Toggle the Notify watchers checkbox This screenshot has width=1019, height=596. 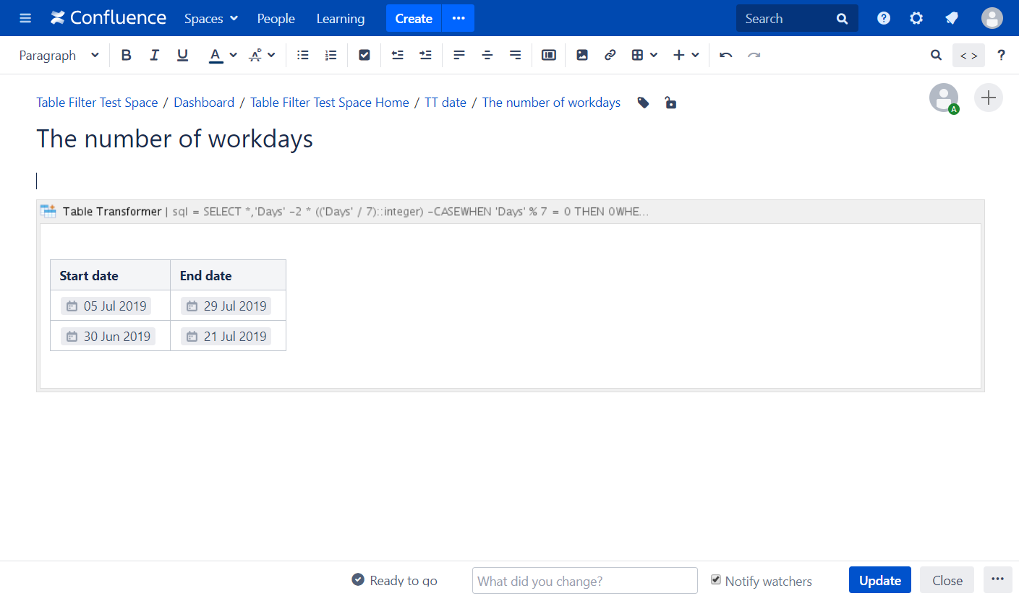tap(716, 580)
